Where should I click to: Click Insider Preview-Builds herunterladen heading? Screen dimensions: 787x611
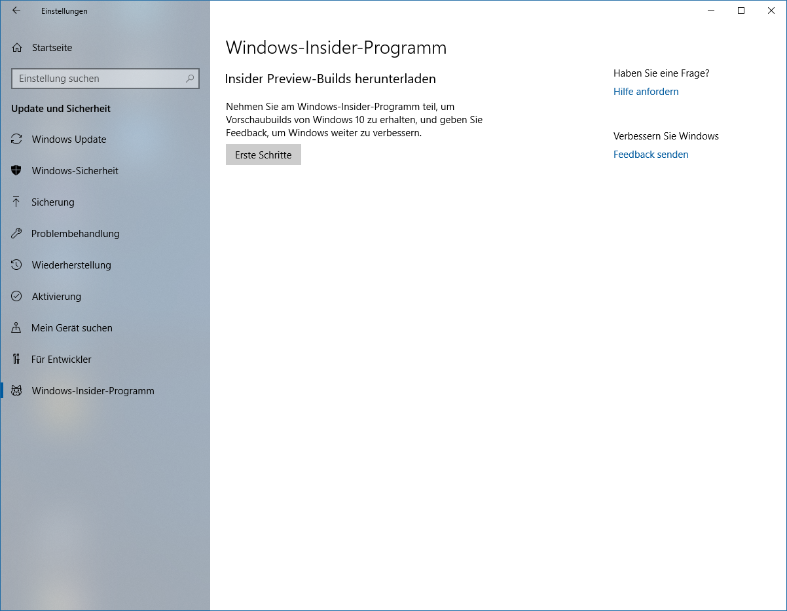coord(330,79)
